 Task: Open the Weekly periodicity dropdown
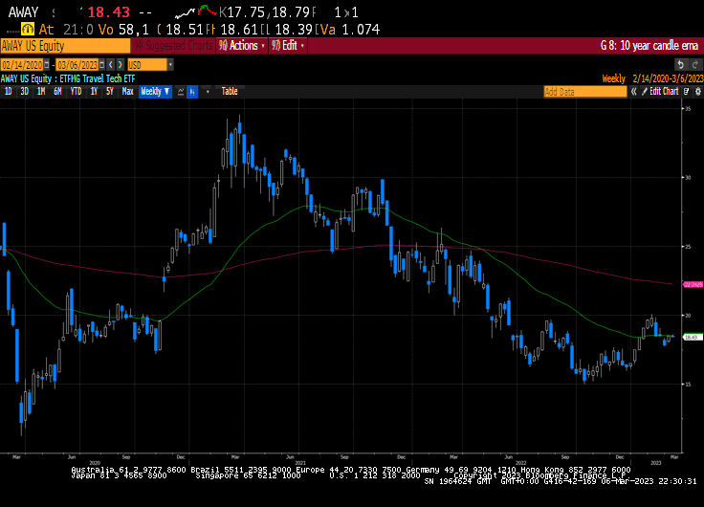(155, 92)
